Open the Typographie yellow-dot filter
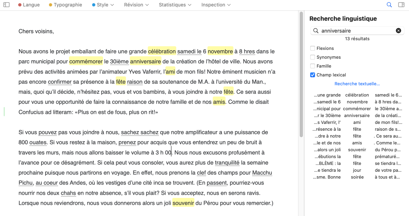The width and height of the screenshot is (409, 216). (65, 5)
